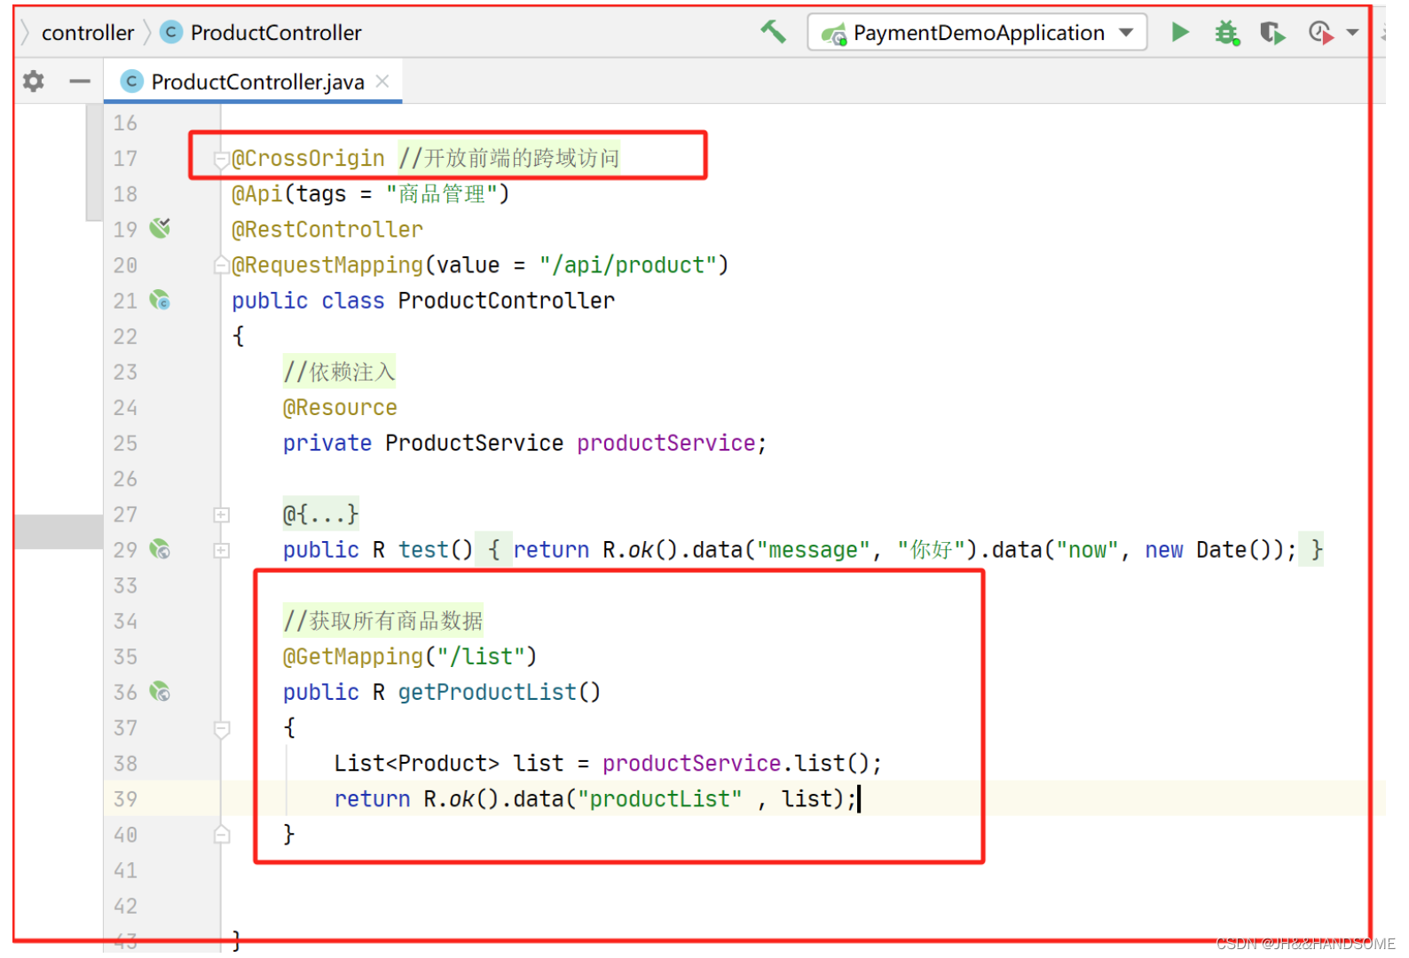Click the folded @{...} placeholder

pos(320,514)
